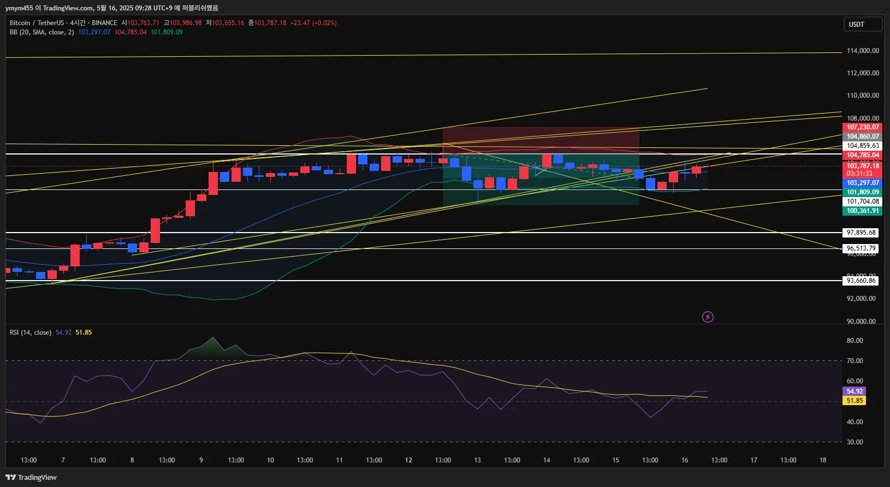Click the publisher line mentioning ymym455

tap(112, 8)
